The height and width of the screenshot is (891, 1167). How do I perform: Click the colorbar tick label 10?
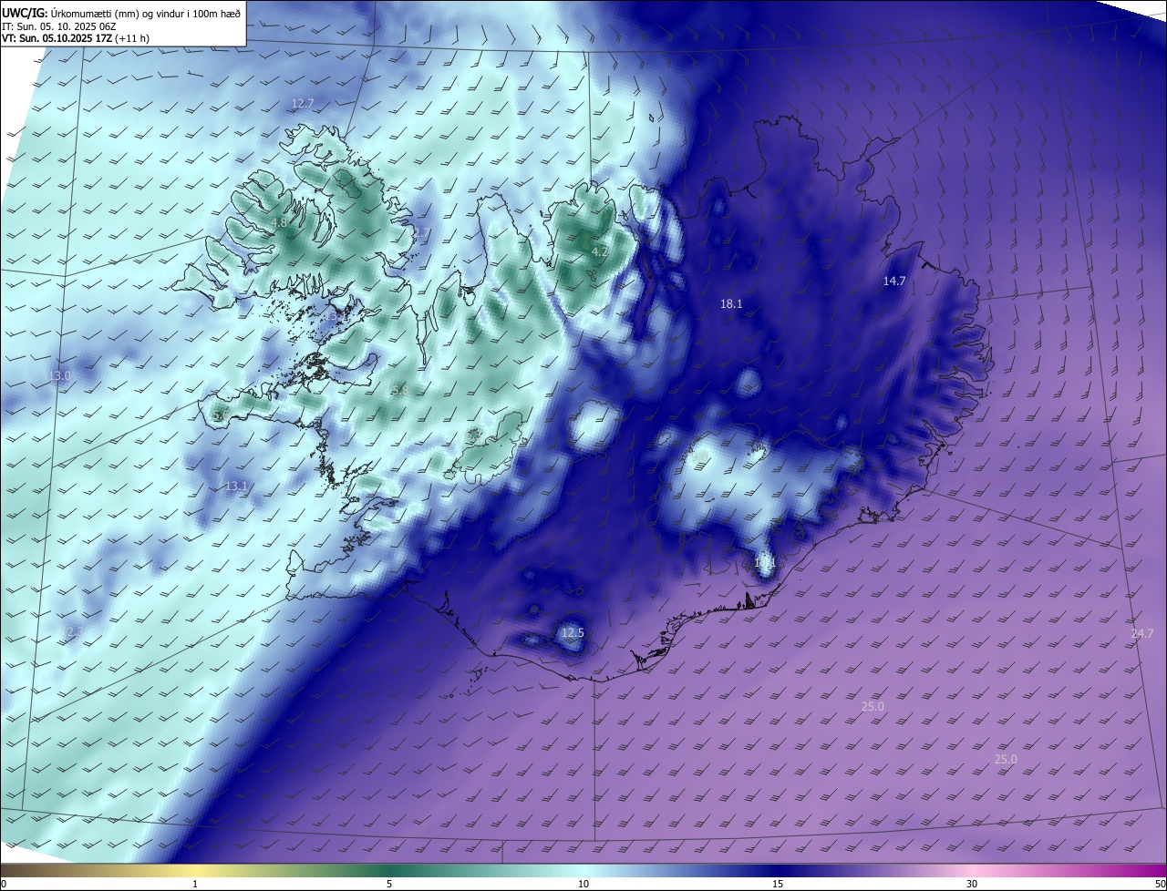[583, 885]
